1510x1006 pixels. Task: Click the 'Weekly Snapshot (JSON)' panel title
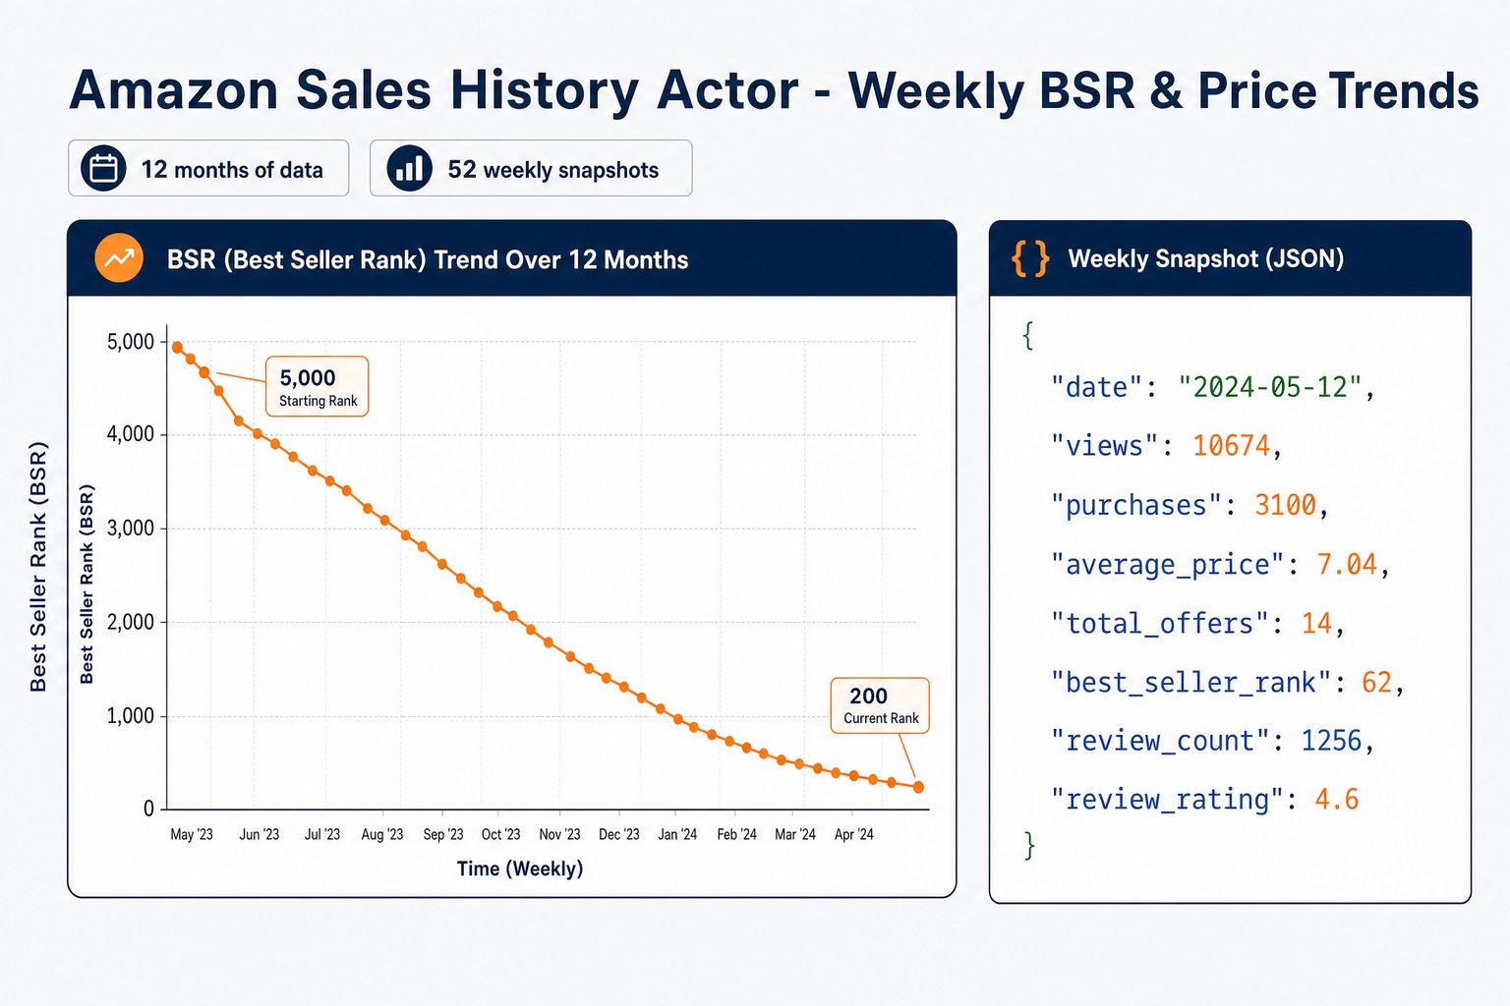tap(1206, 258)
